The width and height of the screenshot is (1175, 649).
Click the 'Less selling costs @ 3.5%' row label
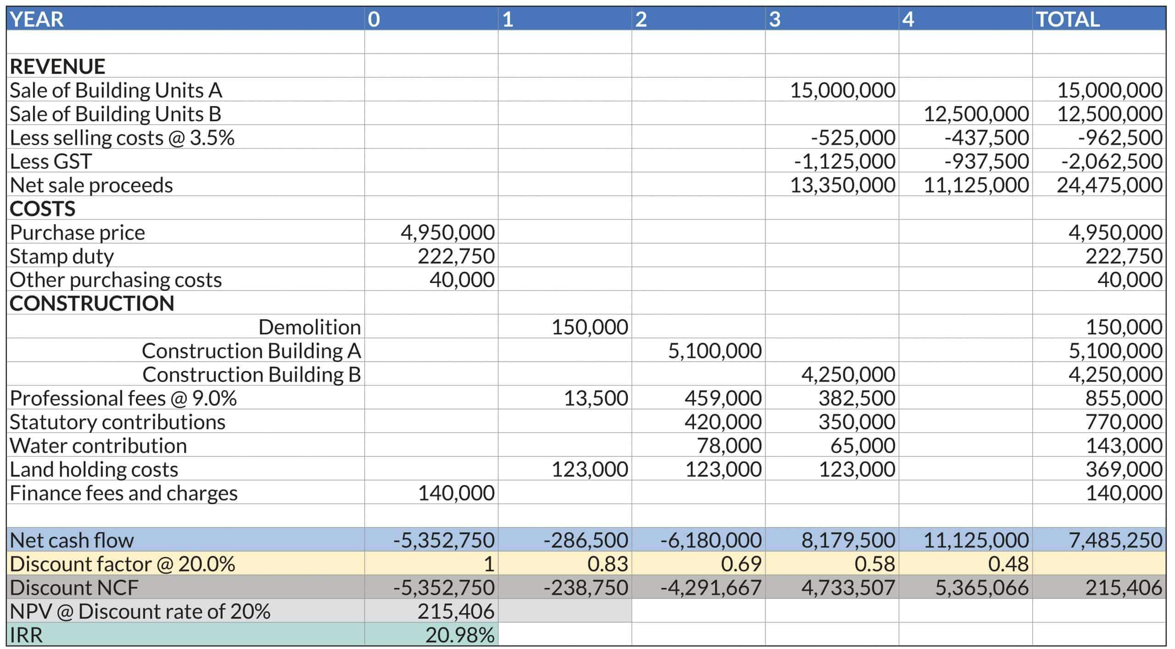122,138
